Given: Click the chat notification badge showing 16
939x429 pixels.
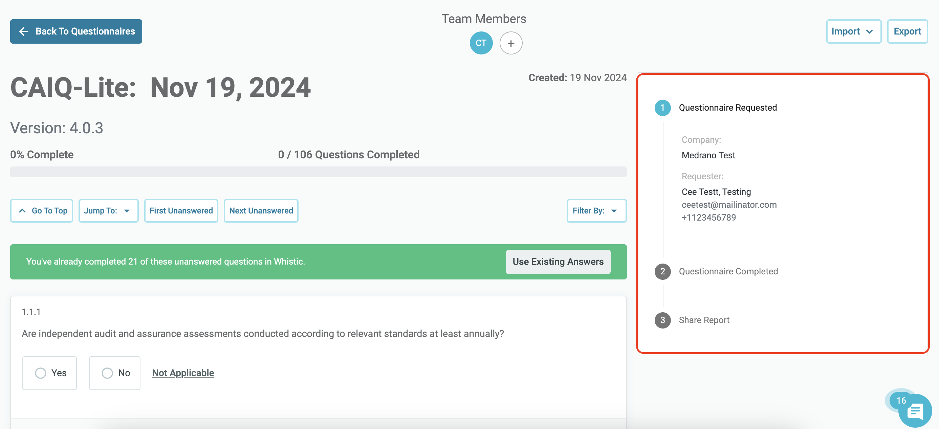Looking at the screenshot, I should pyautogui.click(x=901, y=400).
